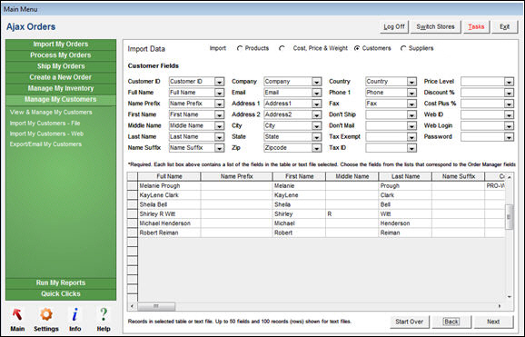Click the Next button

pyautogui.click(x=493, y=322)
